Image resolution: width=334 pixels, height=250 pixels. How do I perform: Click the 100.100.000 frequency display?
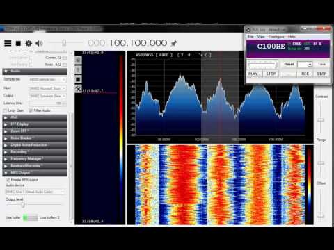pos(138,43)
